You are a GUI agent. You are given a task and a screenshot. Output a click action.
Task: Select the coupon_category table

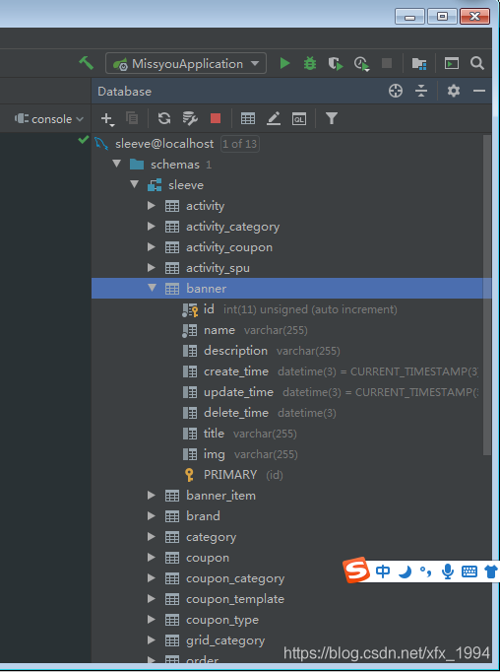click(x=235, y=578)
